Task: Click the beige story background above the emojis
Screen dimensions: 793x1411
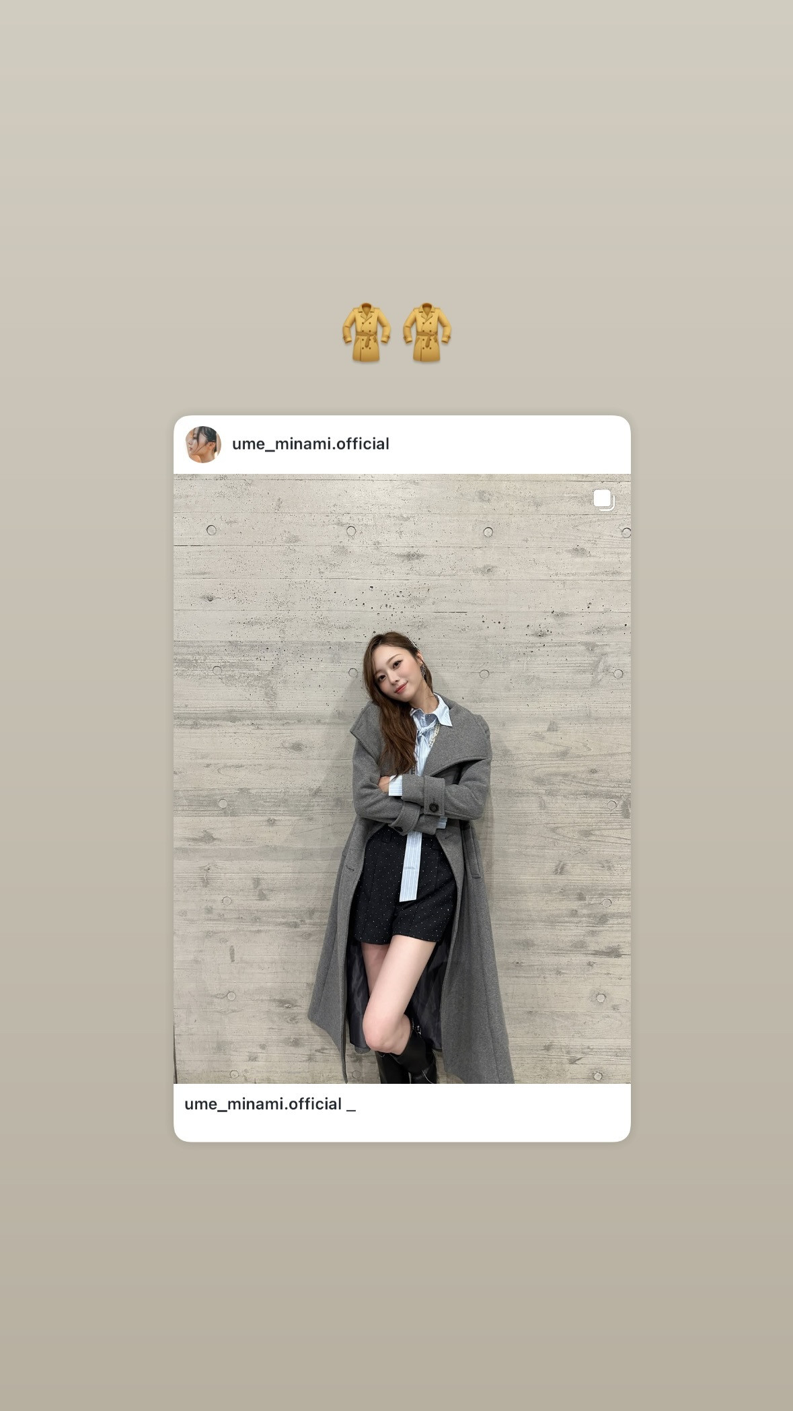Action: coord(396,148)
